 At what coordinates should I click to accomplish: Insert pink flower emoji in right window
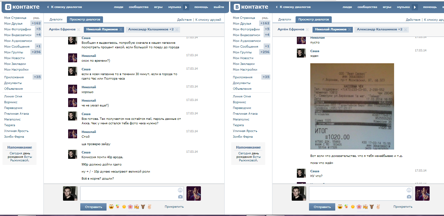359,207
